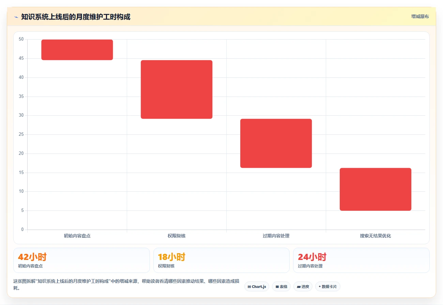Select the 数据卡片 tag chip

pyautogui.click(x=327, y=287)
